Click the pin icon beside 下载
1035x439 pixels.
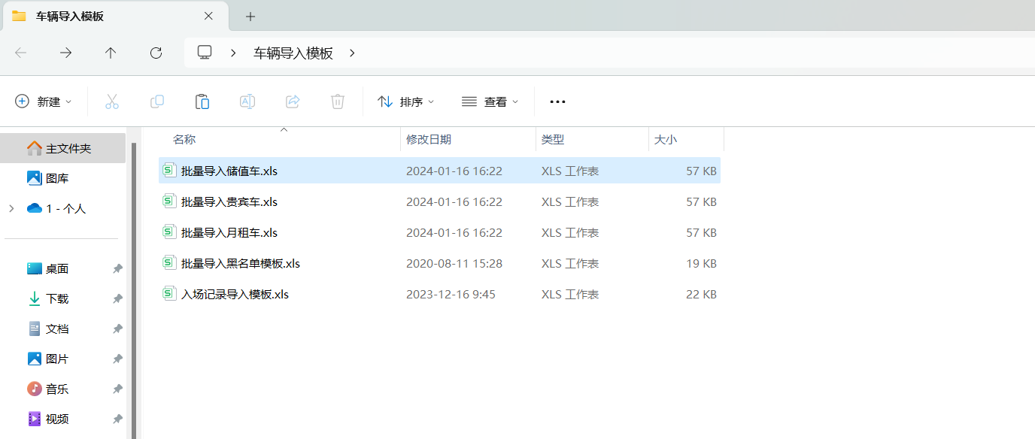pos(117,298)
